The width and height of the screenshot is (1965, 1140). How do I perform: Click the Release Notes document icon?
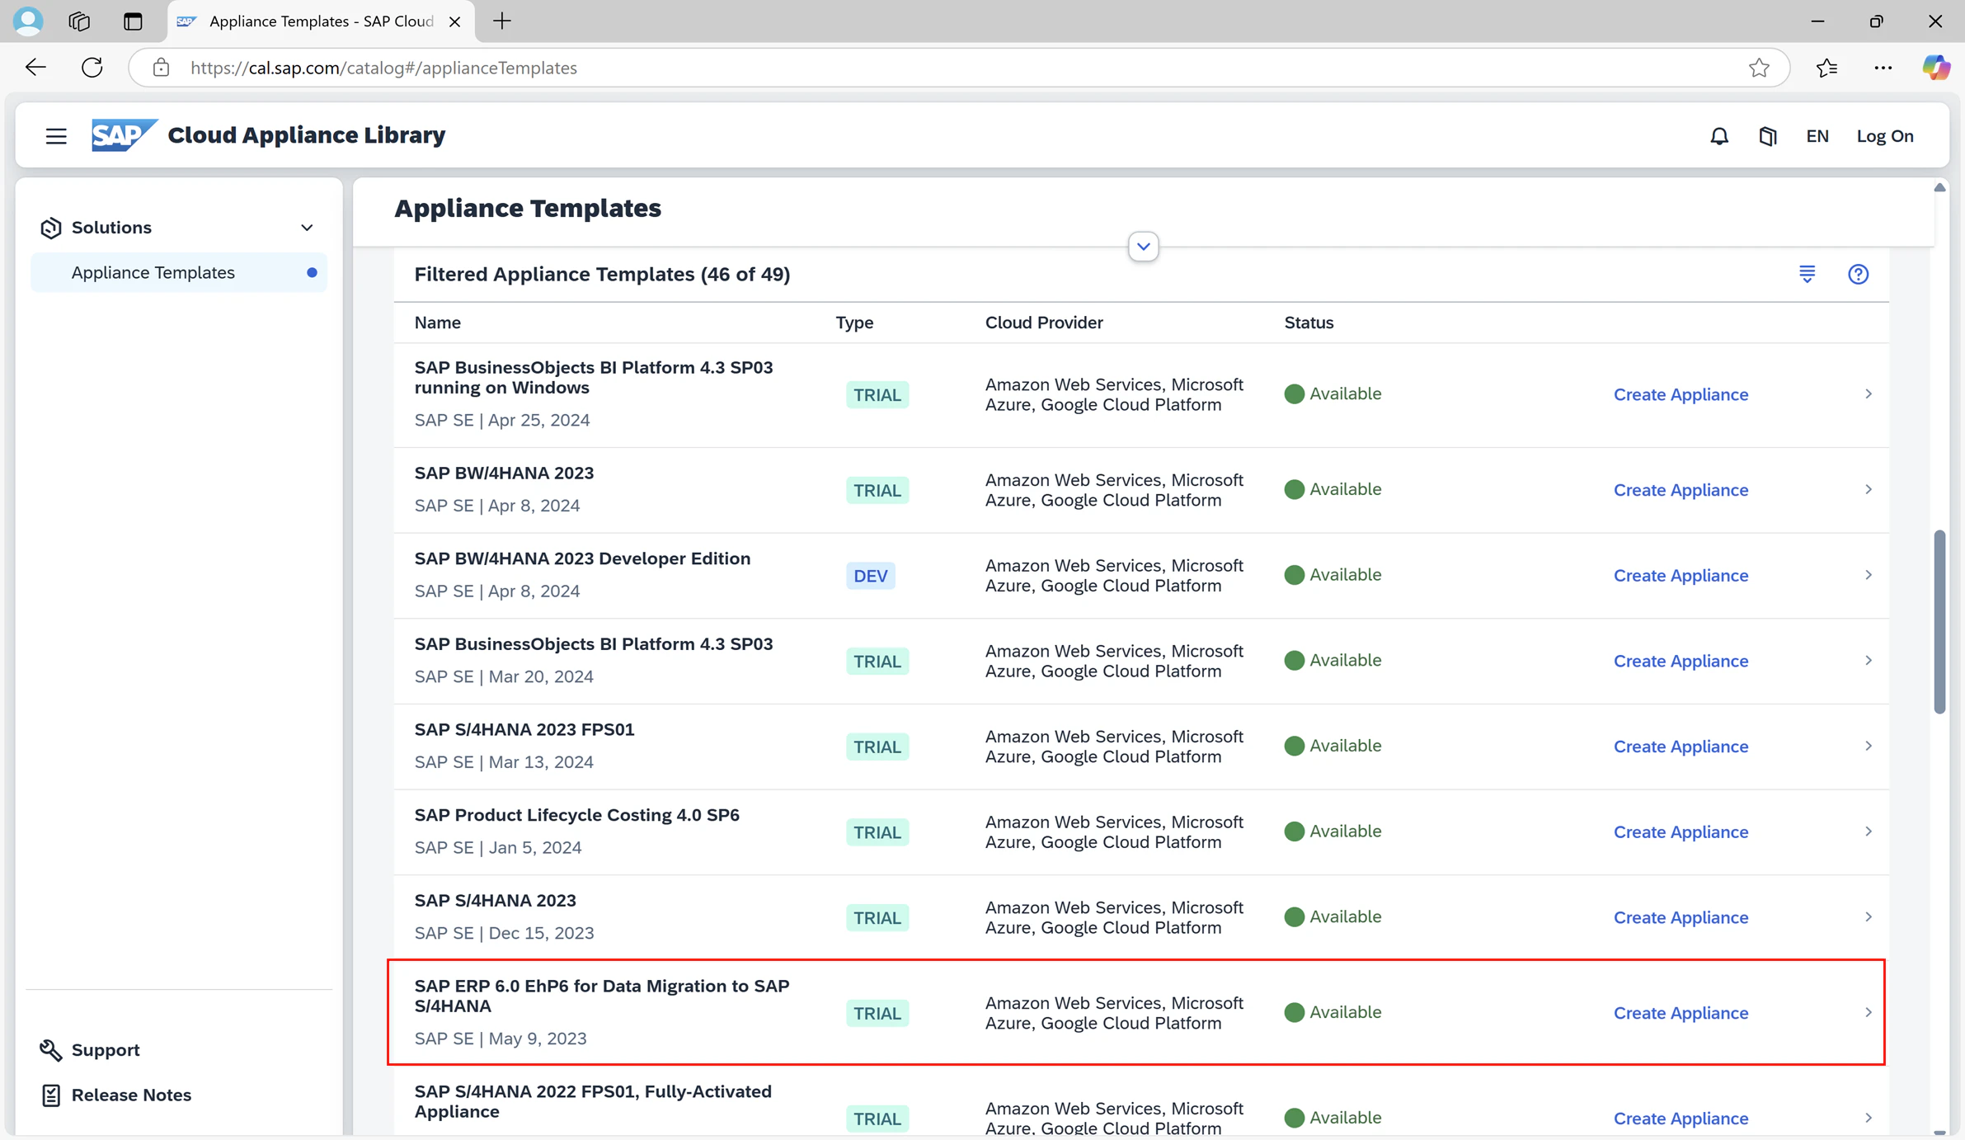50,1095
